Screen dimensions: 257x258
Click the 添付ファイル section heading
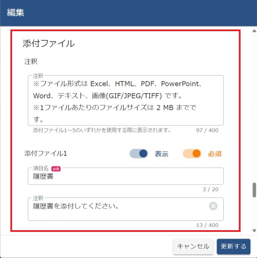click(x=49, y=43)
